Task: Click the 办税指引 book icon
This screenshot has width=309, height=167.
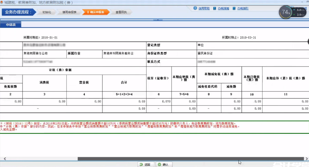Action: (235, 8)
